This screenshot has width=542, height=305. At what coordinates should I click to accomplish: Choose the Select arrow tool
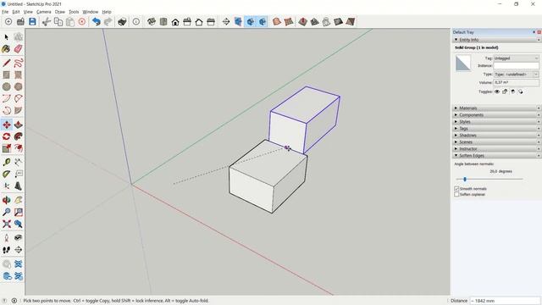[7, 37]
